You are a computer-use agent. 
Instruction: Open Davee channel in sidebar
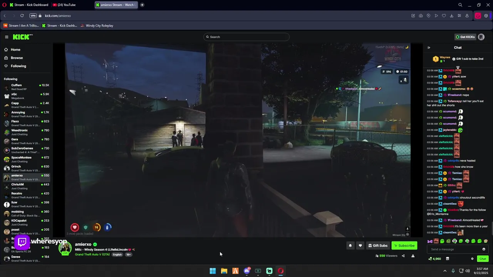point(26,259)
